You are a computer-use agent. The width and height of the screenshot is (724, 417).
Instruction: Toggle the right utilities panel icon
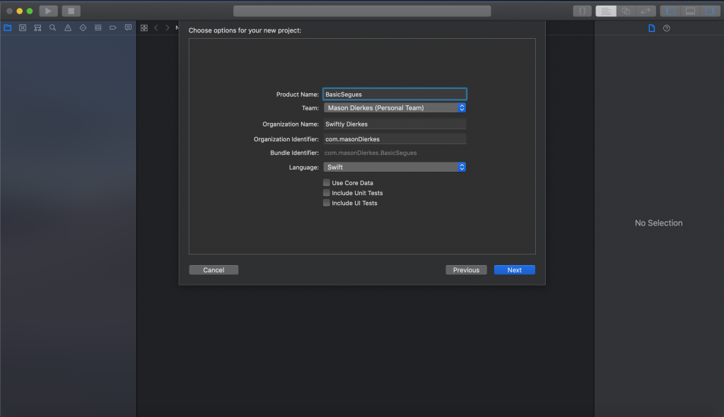710,11
